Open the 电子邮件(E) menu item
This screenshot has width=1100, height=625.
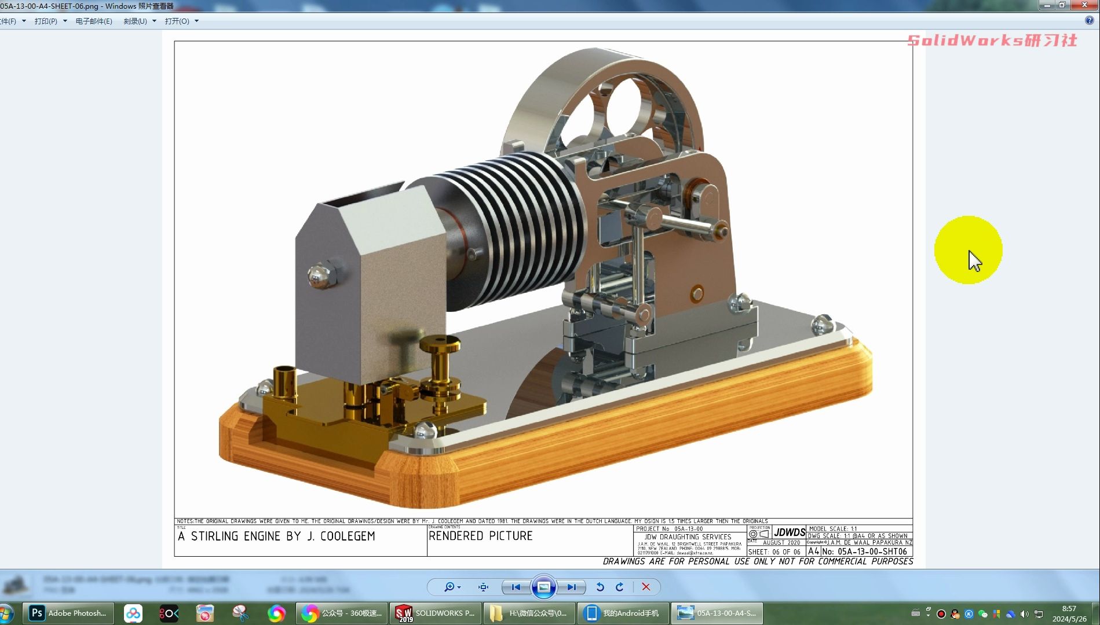(94, 21)
